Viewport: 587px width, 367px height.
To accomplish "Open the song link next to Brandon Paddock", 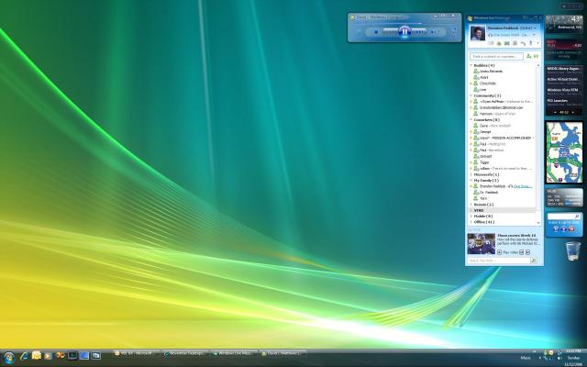I will (523, 186).
